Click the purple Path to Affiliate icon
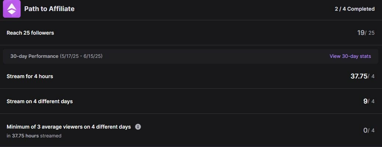Image resolution: width=382 pixels, height=147 pixels. (x=12, y=9)
